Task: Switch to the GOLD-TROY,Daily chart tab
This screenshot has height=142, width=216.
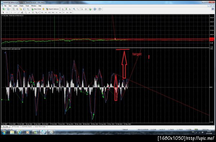Action: (x=40, y=127)
